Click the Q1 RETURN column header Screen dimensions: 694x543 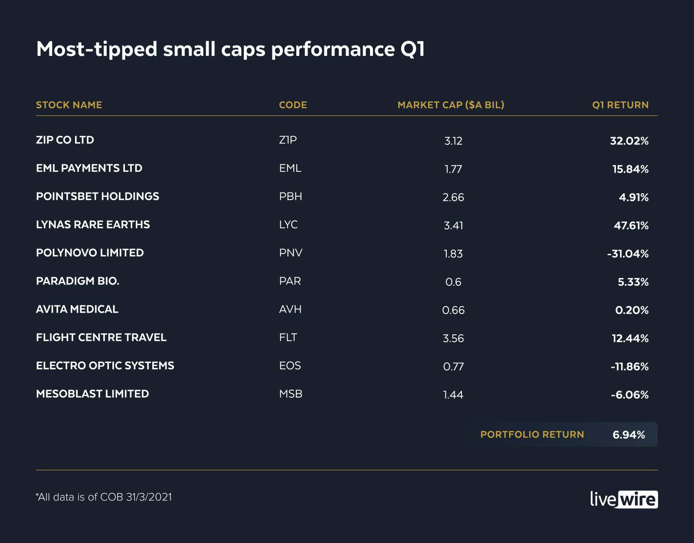point(620,105)
